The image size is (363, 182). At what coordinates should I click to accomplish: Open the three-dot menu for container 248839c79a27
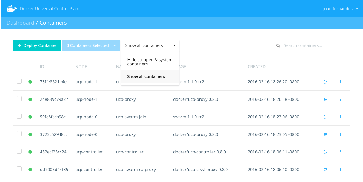(340, 99)
